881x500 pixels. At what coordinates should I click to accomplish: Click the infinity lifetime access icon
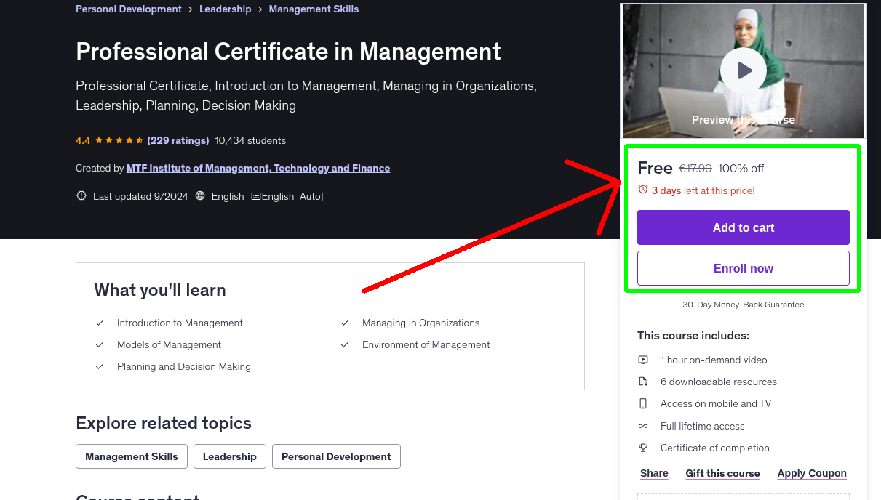pos(643,426)
